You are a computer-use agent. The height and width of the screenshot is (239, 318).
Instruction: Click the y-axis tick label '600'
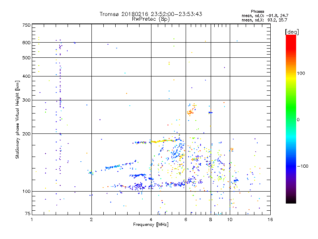26,43
